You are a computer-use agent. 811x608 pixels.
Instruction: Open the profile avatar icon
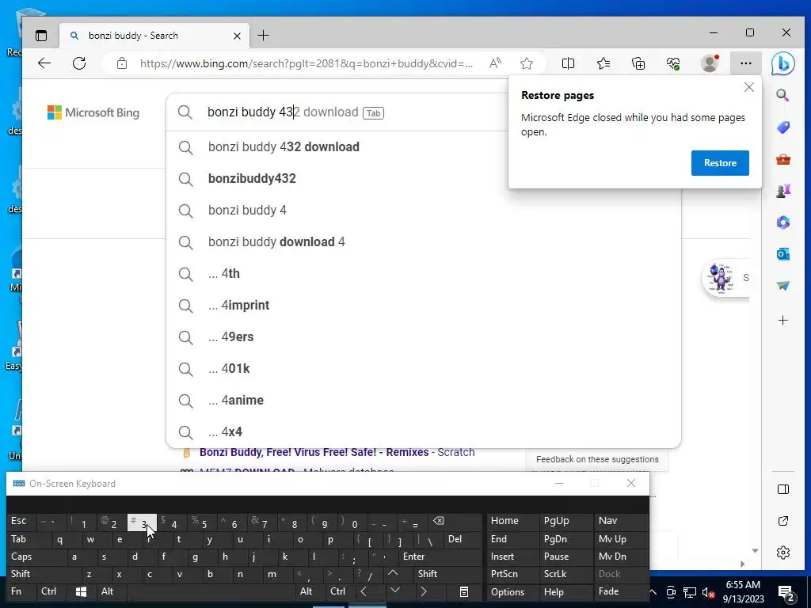coord(710,63)
